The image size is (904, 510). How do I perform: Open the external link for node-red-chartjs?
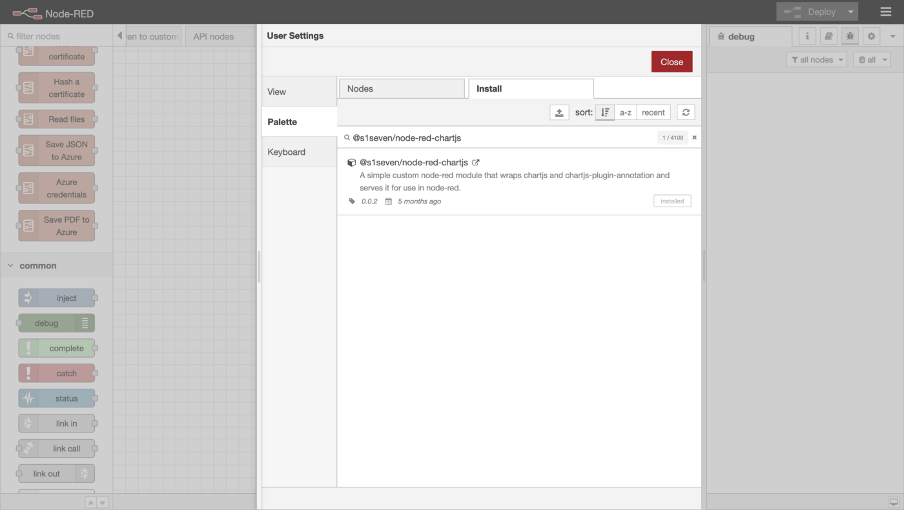pos(476,163)
